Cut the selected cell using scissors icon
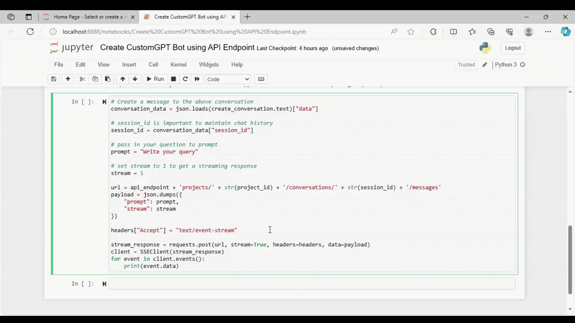 (x=82, y=79)
